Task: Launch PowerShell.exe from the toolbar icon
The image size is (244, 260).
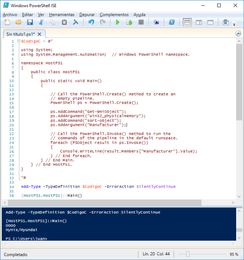Action: [172, 22]
